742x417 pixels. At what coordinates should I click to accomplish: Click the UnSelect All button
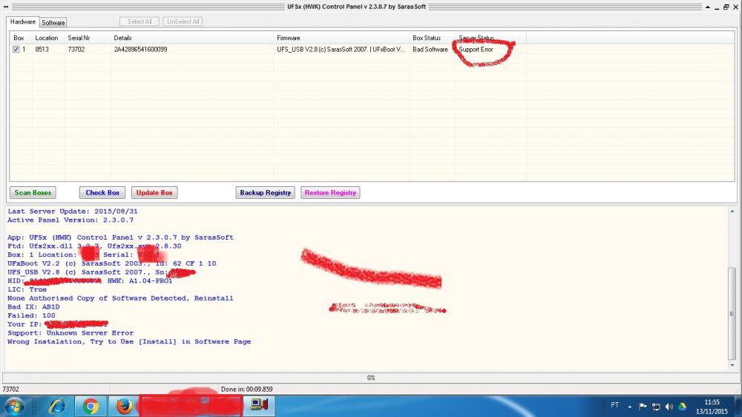tap(183, 22)
